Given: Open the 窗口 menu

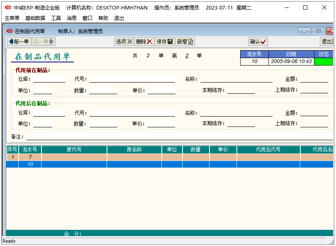Looking at the screenshot, I should (x=87, y=18).
